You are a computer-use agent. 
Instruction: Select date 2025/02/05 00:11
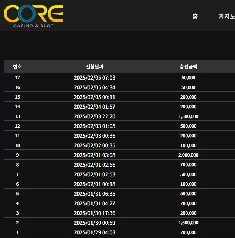(94, 97)
